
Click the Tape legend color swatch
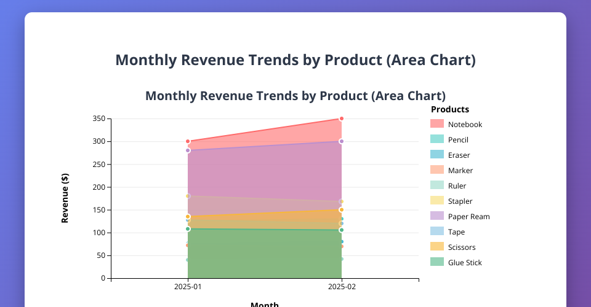point(436,232)
